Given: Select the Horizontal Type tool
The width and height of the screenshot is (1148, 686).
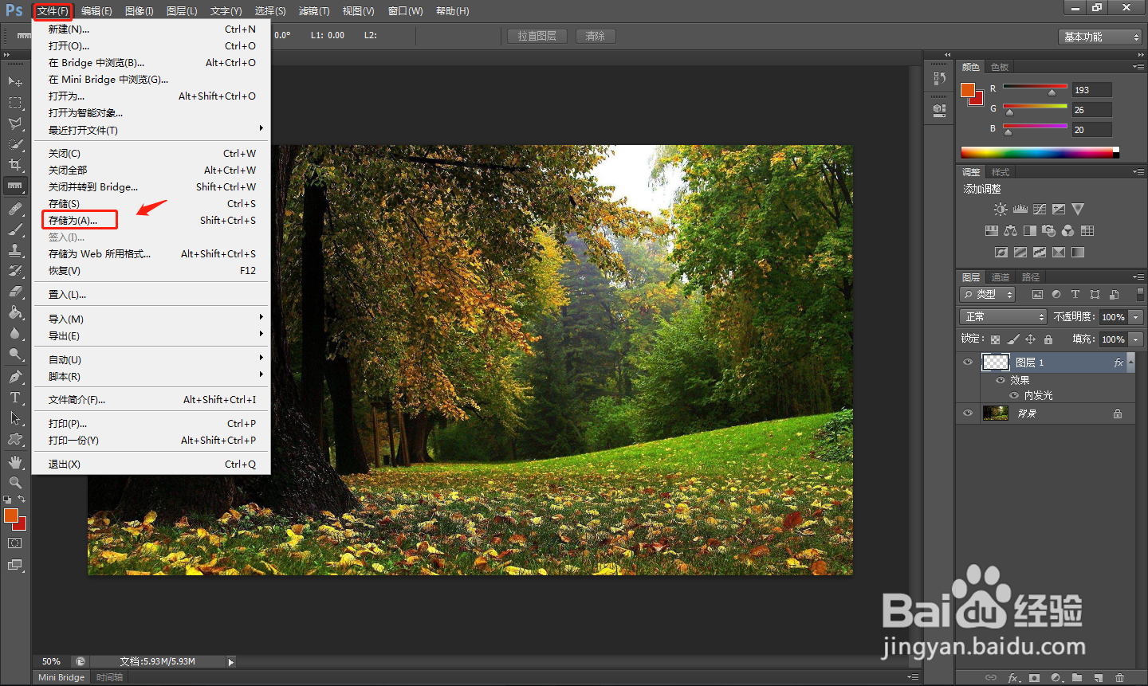Looking at the screenshot, I should (14, 398).
